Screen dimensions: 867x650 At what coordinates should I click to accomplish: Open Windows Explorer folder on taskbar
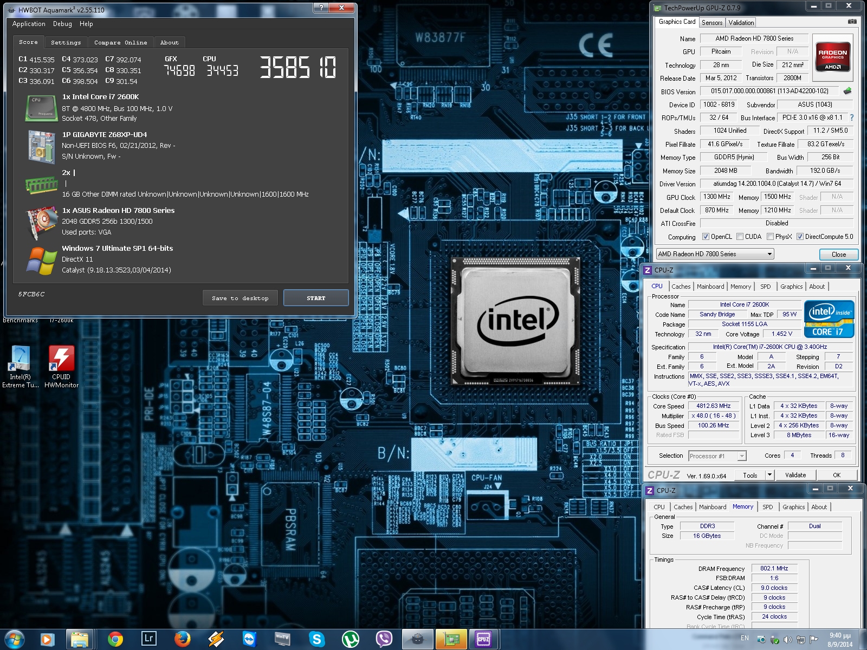(80, 639)
